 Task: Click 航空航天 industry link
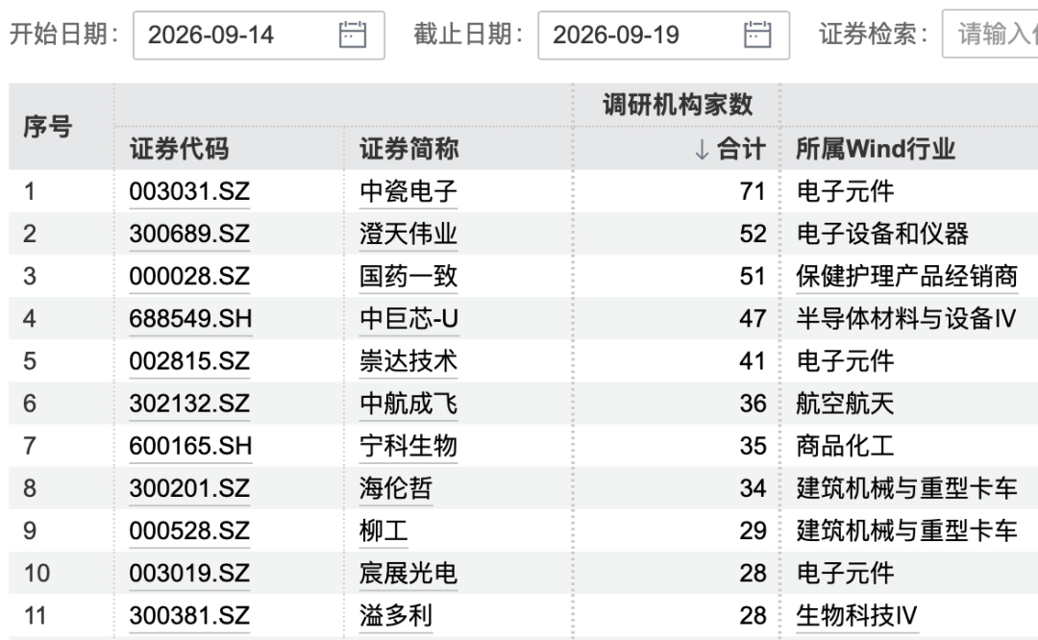(x=845, y=403)
